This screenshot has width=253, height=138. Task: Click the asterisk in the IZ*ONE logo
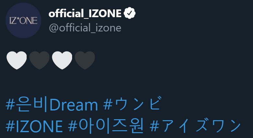(22, 20)
